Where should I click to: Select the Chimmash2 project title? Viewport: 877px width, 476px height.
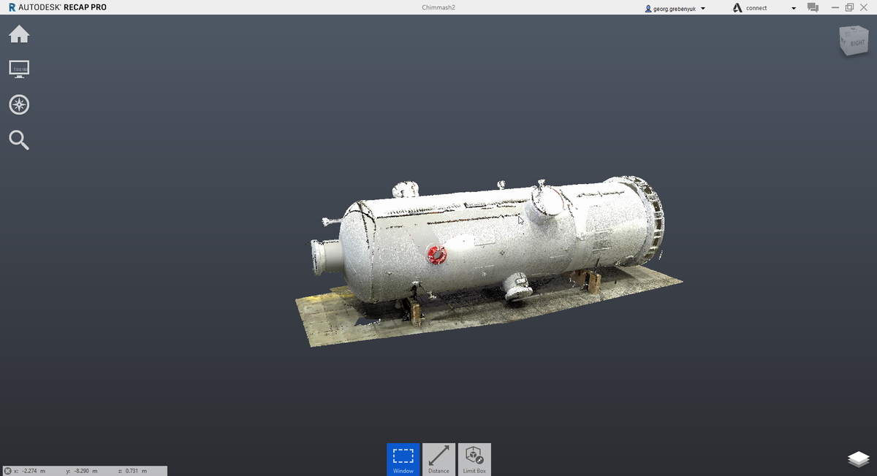[x=438, y=7]
